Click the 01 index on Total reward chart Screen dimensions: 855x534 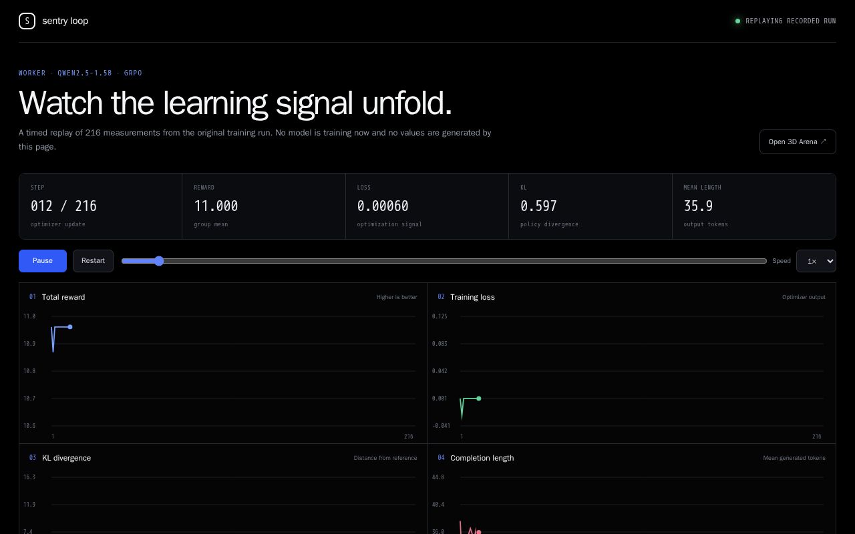33,297
